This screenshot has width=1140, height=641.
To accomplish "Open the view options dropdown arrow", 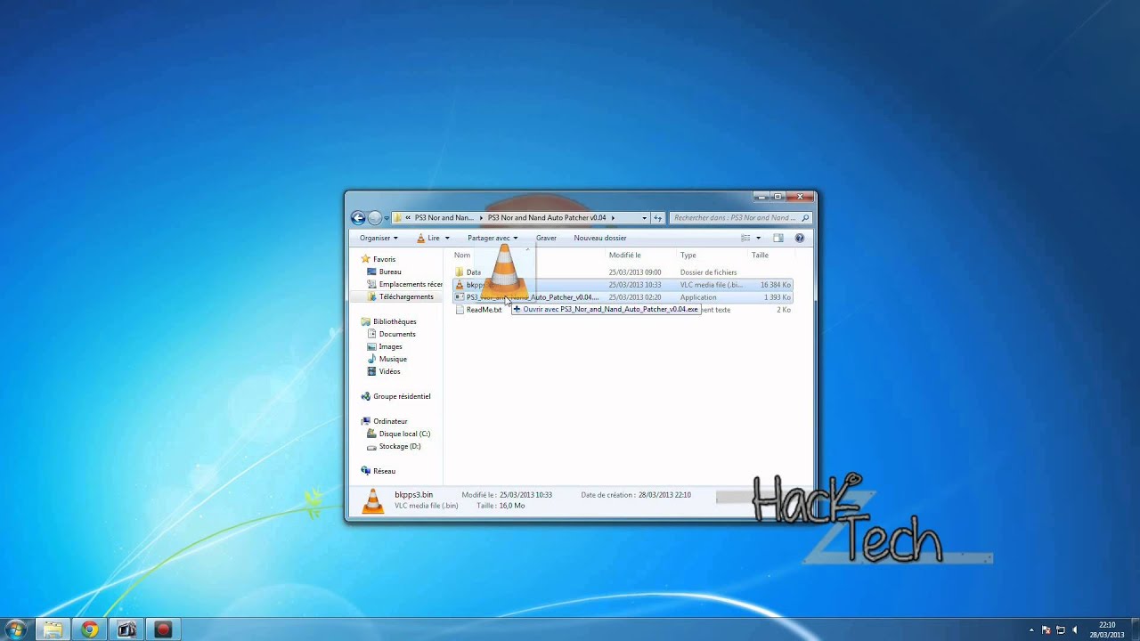I will click(758, 238).
